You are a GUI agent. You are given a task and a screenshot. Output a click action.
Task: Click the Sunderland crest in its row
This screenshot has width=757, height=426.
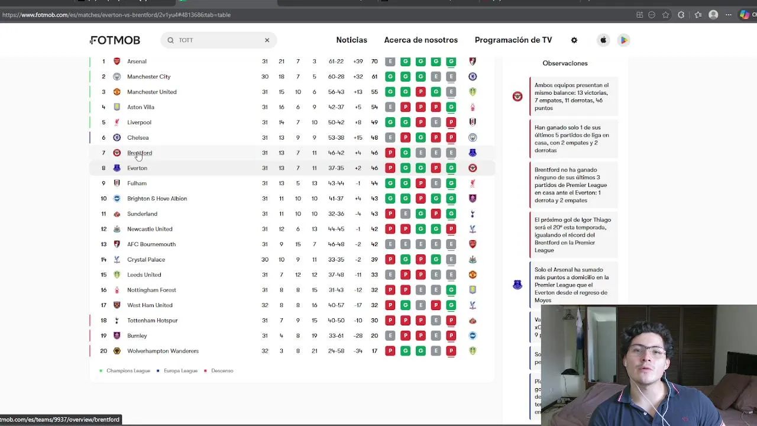tap(117, 214)
